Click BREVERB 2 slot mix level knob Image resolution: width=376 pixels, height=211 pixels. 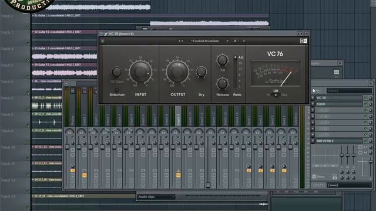371,141
